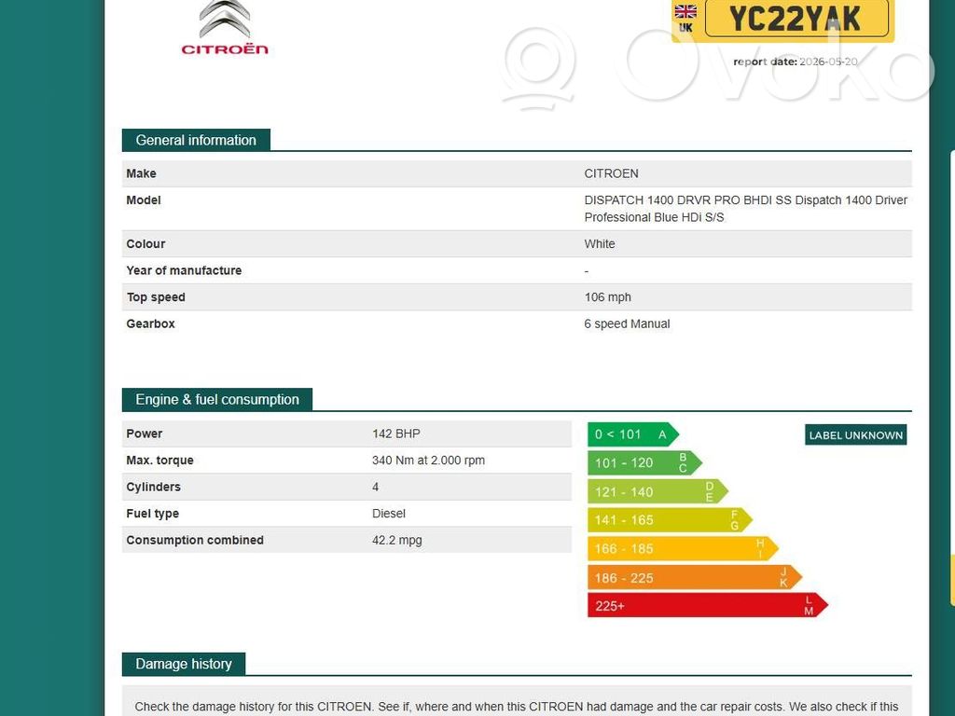Click the Gearbox row label
This screenshot has width=955, height=716.
150,324
